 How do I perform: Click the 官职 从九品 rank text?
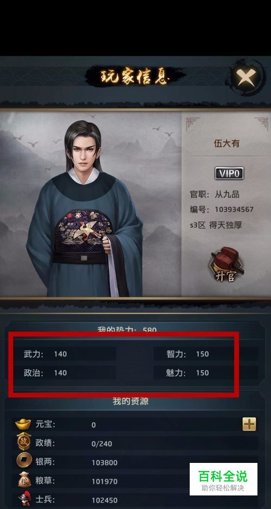215,195
